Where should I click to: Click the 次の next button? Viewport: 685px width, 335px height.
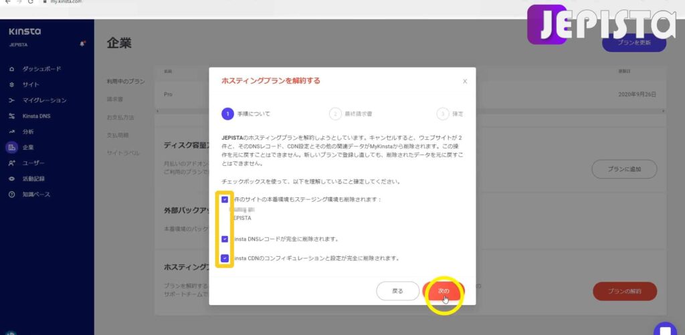444,291
